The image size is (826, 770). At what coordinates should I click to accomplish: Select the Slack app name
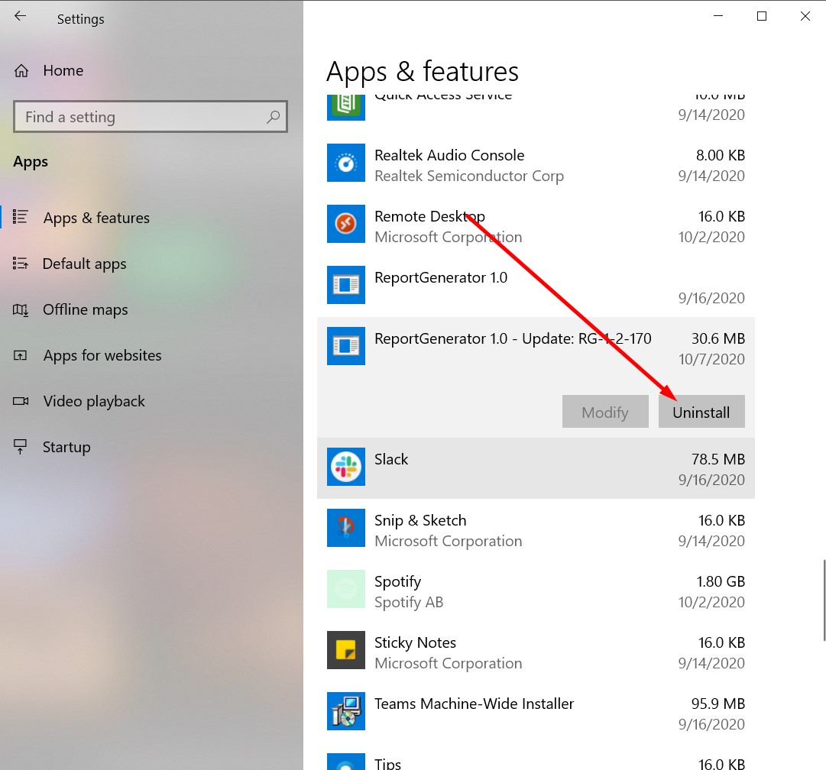click(391, 459)
